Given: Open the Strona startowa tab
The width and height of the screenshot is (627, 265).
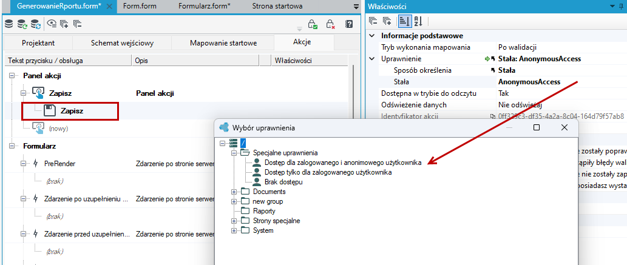Looking at the screenshot, I should (277, 6).
